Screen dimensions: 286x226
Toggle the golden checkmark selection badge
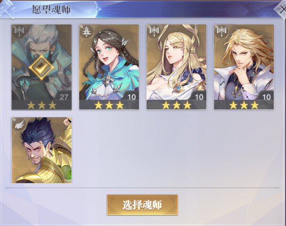point(41,68)
